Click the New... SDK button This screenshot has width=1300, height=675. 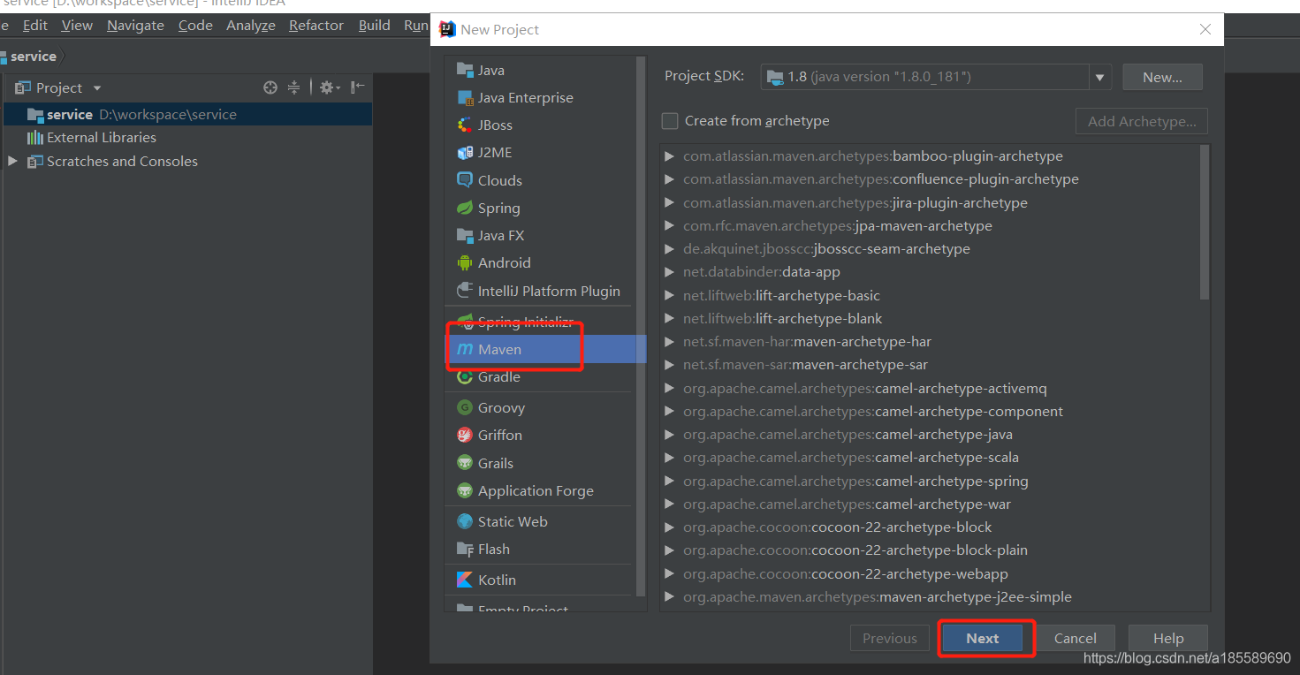(1162, 77)
